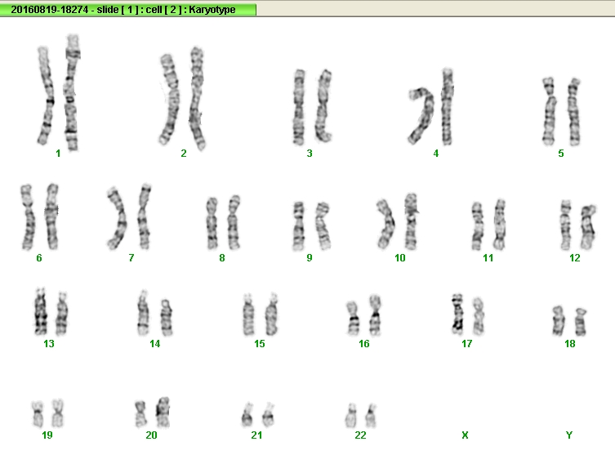The image size is (615, 473).
Task: Click the green label '2'
Action: pos(184,154)
